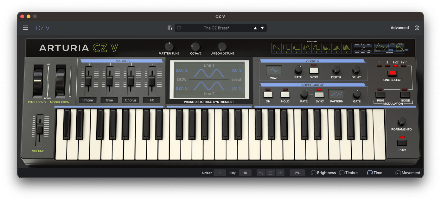Click the Brightness macro knob
441x201 pixels.
[313, 173]
